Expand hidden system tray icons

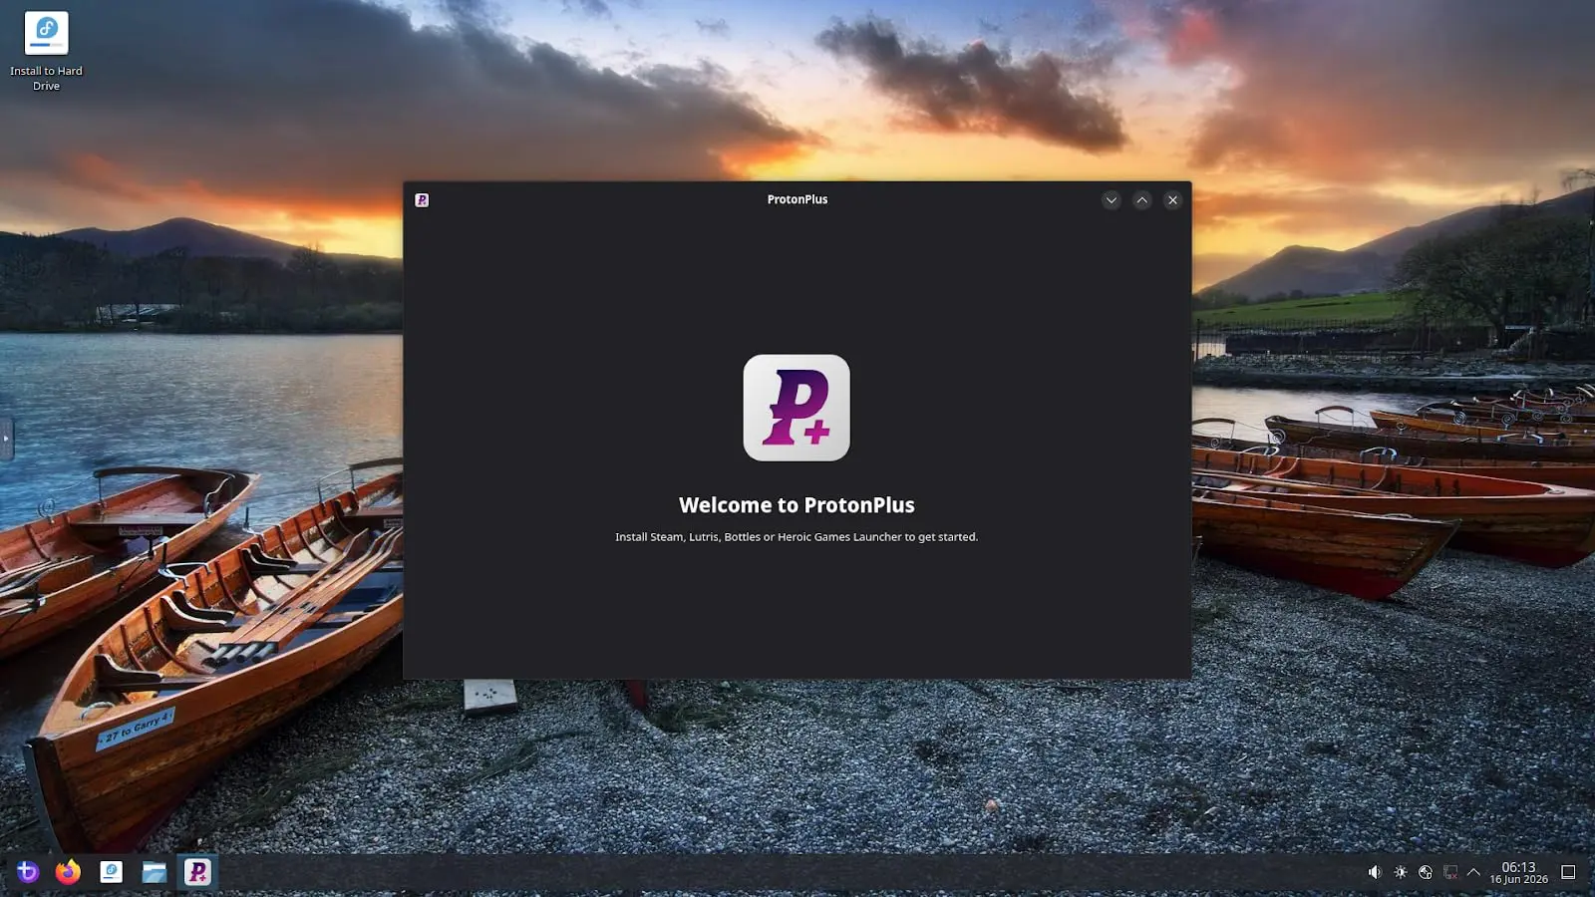click(1473, 872)
